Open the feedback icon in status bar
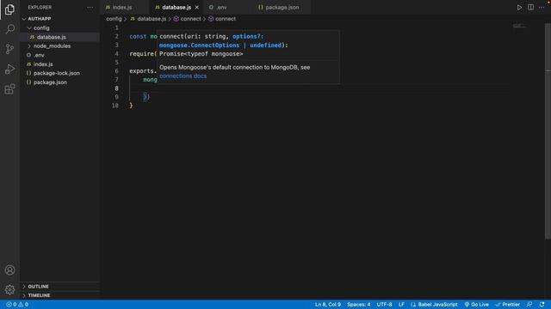 click(x=529, y=305)
